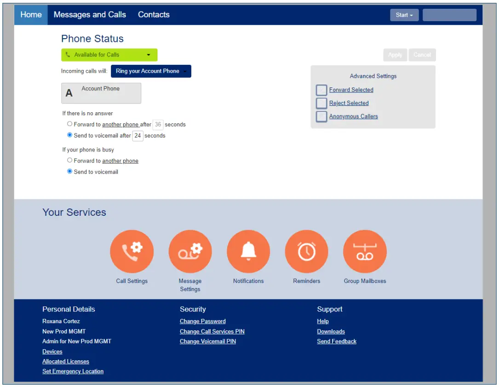
Task: Click 'Admin for New Prod MGMT' text
Action: tap(77, 341)
